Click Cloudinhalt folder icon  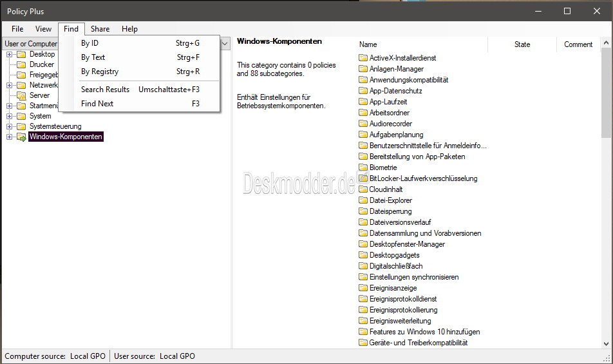pyautogui.click(x=363, y=189)
